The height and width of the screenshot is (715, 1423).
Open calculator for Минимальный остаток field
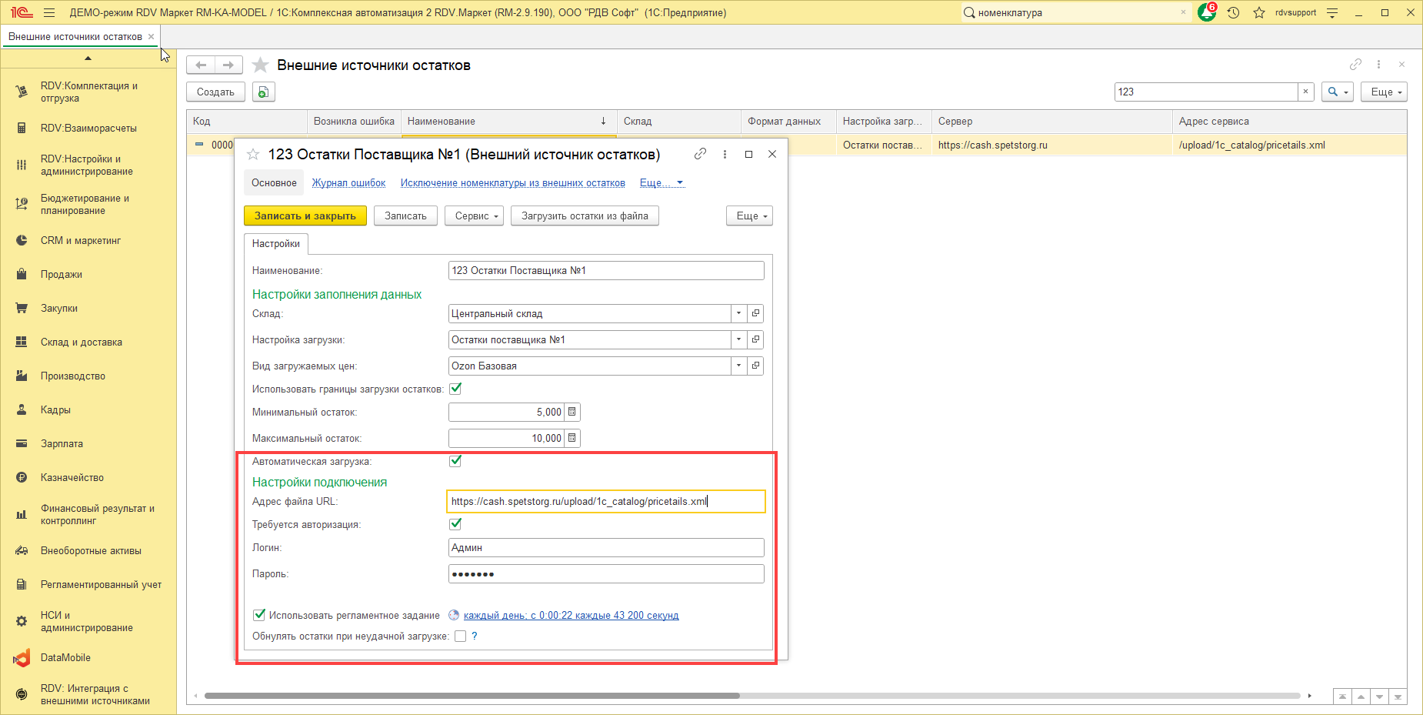(572, 413)
